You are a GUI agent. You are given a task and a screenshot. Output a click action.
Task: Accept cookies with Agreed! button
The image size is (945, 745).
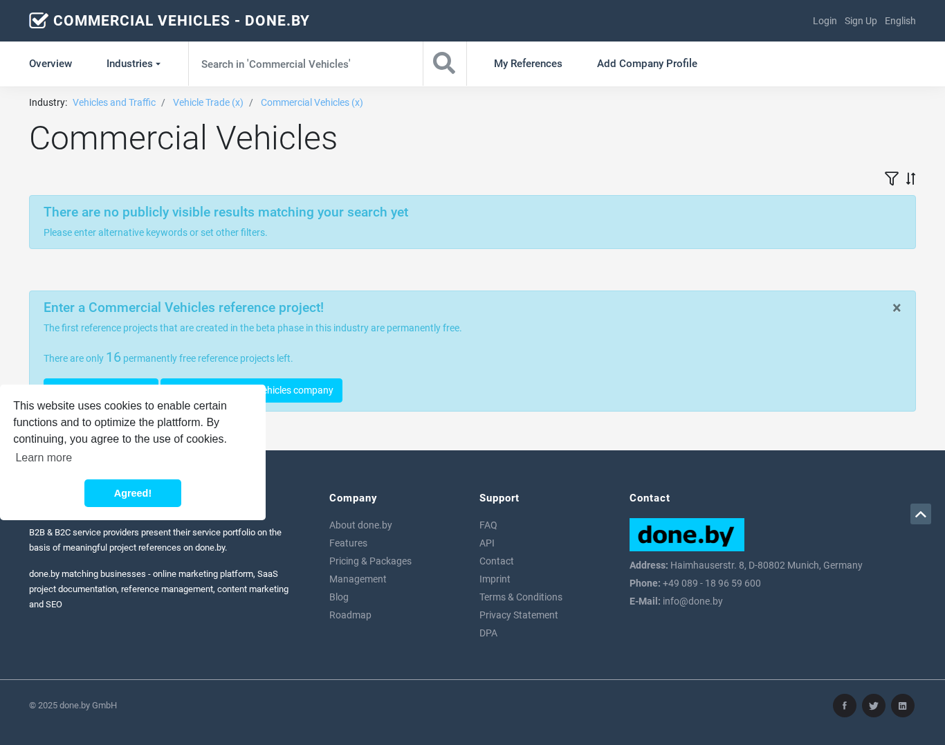(x=133, y=493)
